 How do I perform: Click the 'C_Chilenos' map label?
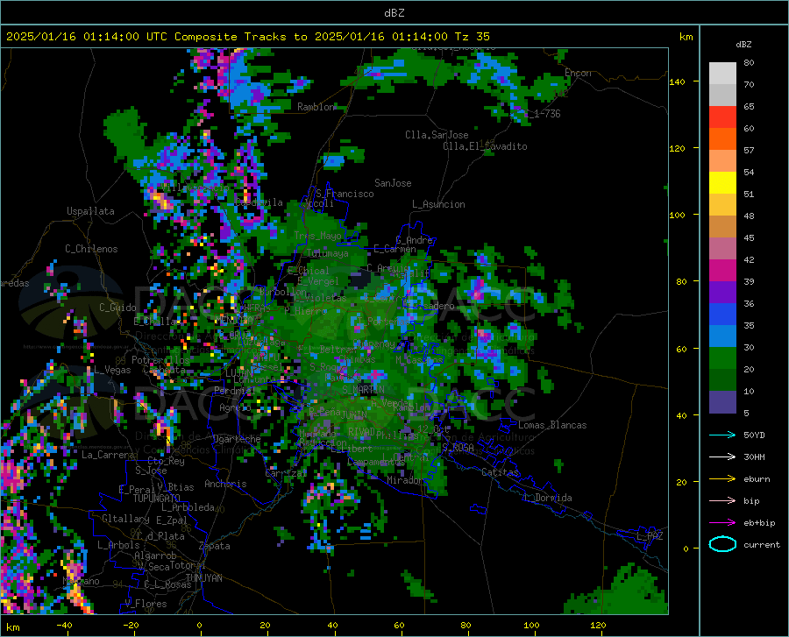click(x=91, y=249)
